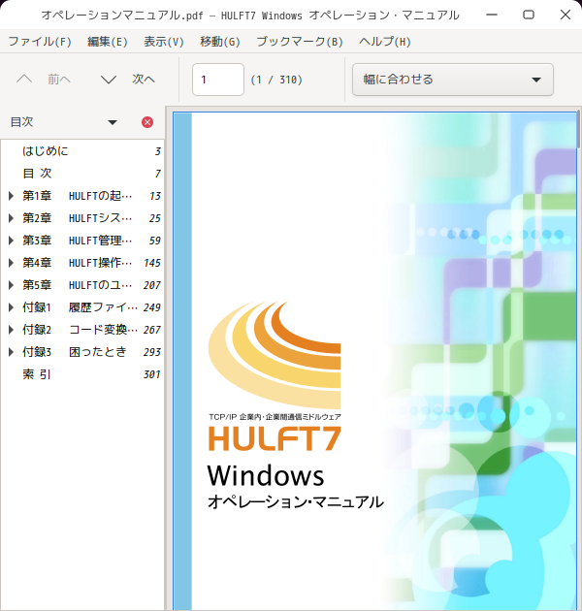
Task: Close the 目次 side panel with red X
Action: (x=147, y=122)
